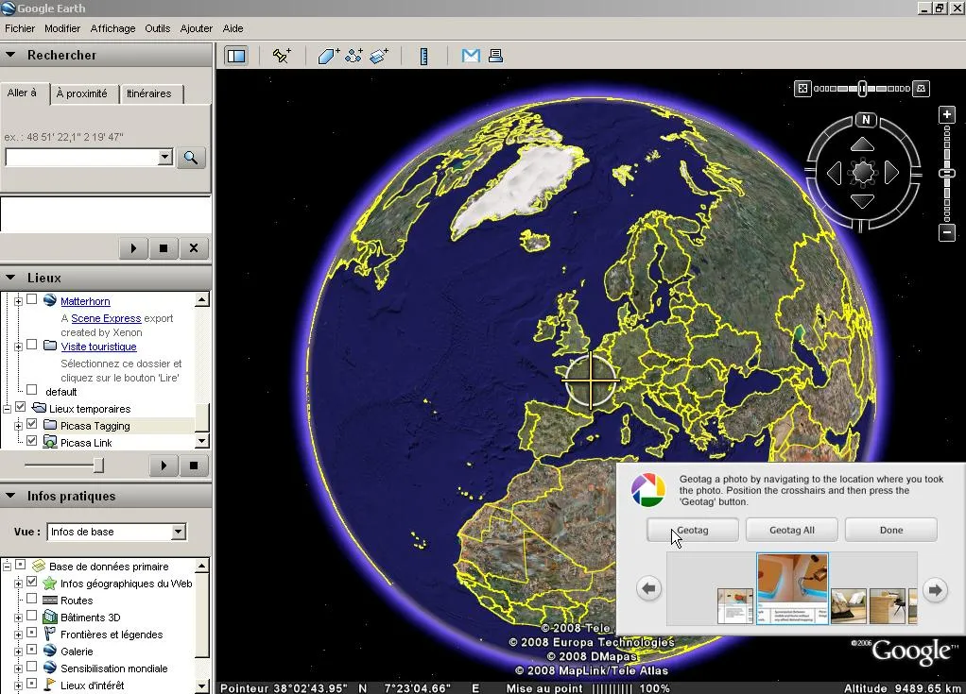Open the Fichier menu
The width and height of the screenshot is (966, 694).
20,28
